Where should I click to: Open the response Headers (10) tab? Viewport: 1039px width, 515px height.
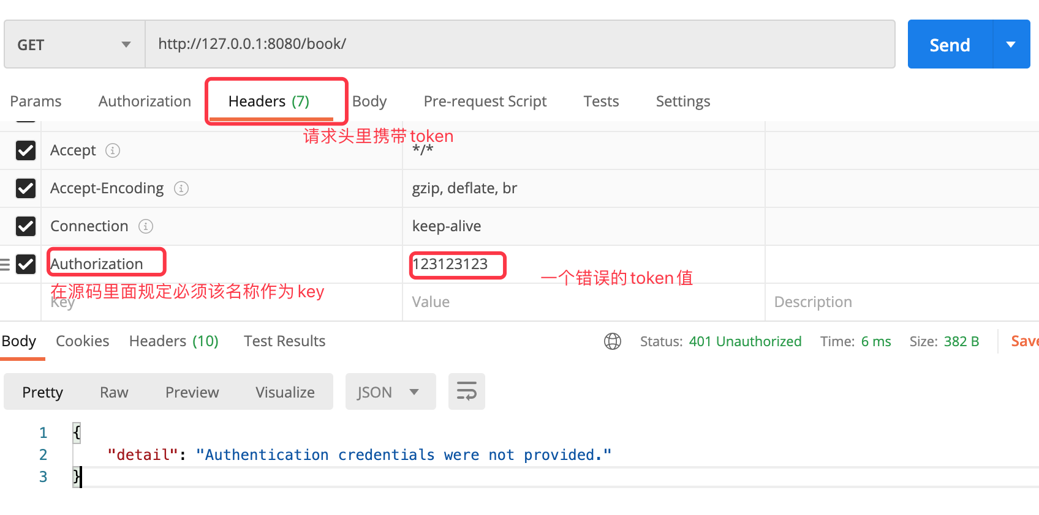pyautogui.click(x=174, y=341)
